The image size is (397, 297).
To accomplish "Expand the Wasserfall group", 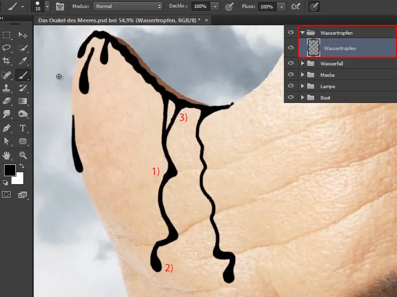I will pos(302,63).
